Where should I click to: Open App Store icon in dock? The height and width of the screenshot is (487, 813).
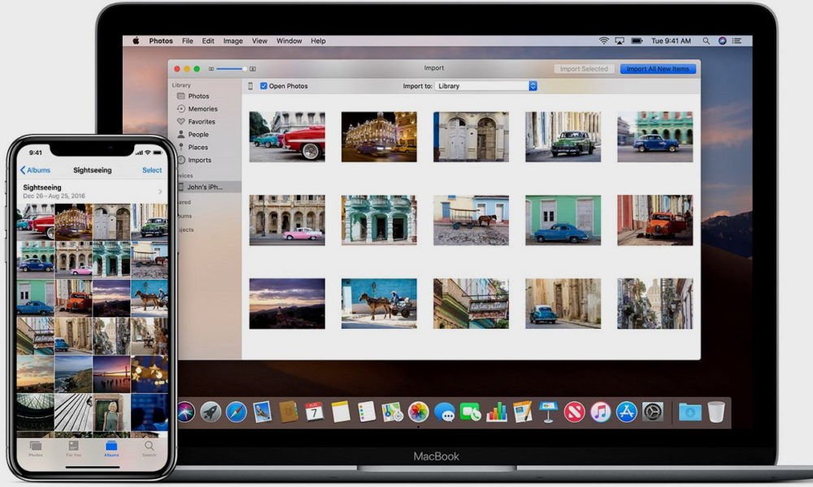click(626, 412)
